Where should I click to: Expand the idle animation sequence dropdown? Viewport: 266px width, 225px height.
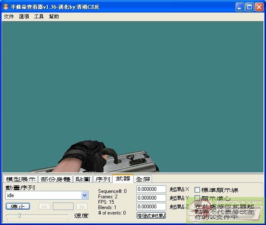click(84, 195)
